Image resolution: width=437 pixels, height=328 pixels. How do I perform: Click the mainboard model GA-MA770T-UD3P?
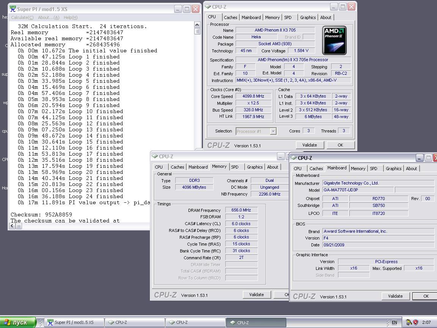[358, 190]
